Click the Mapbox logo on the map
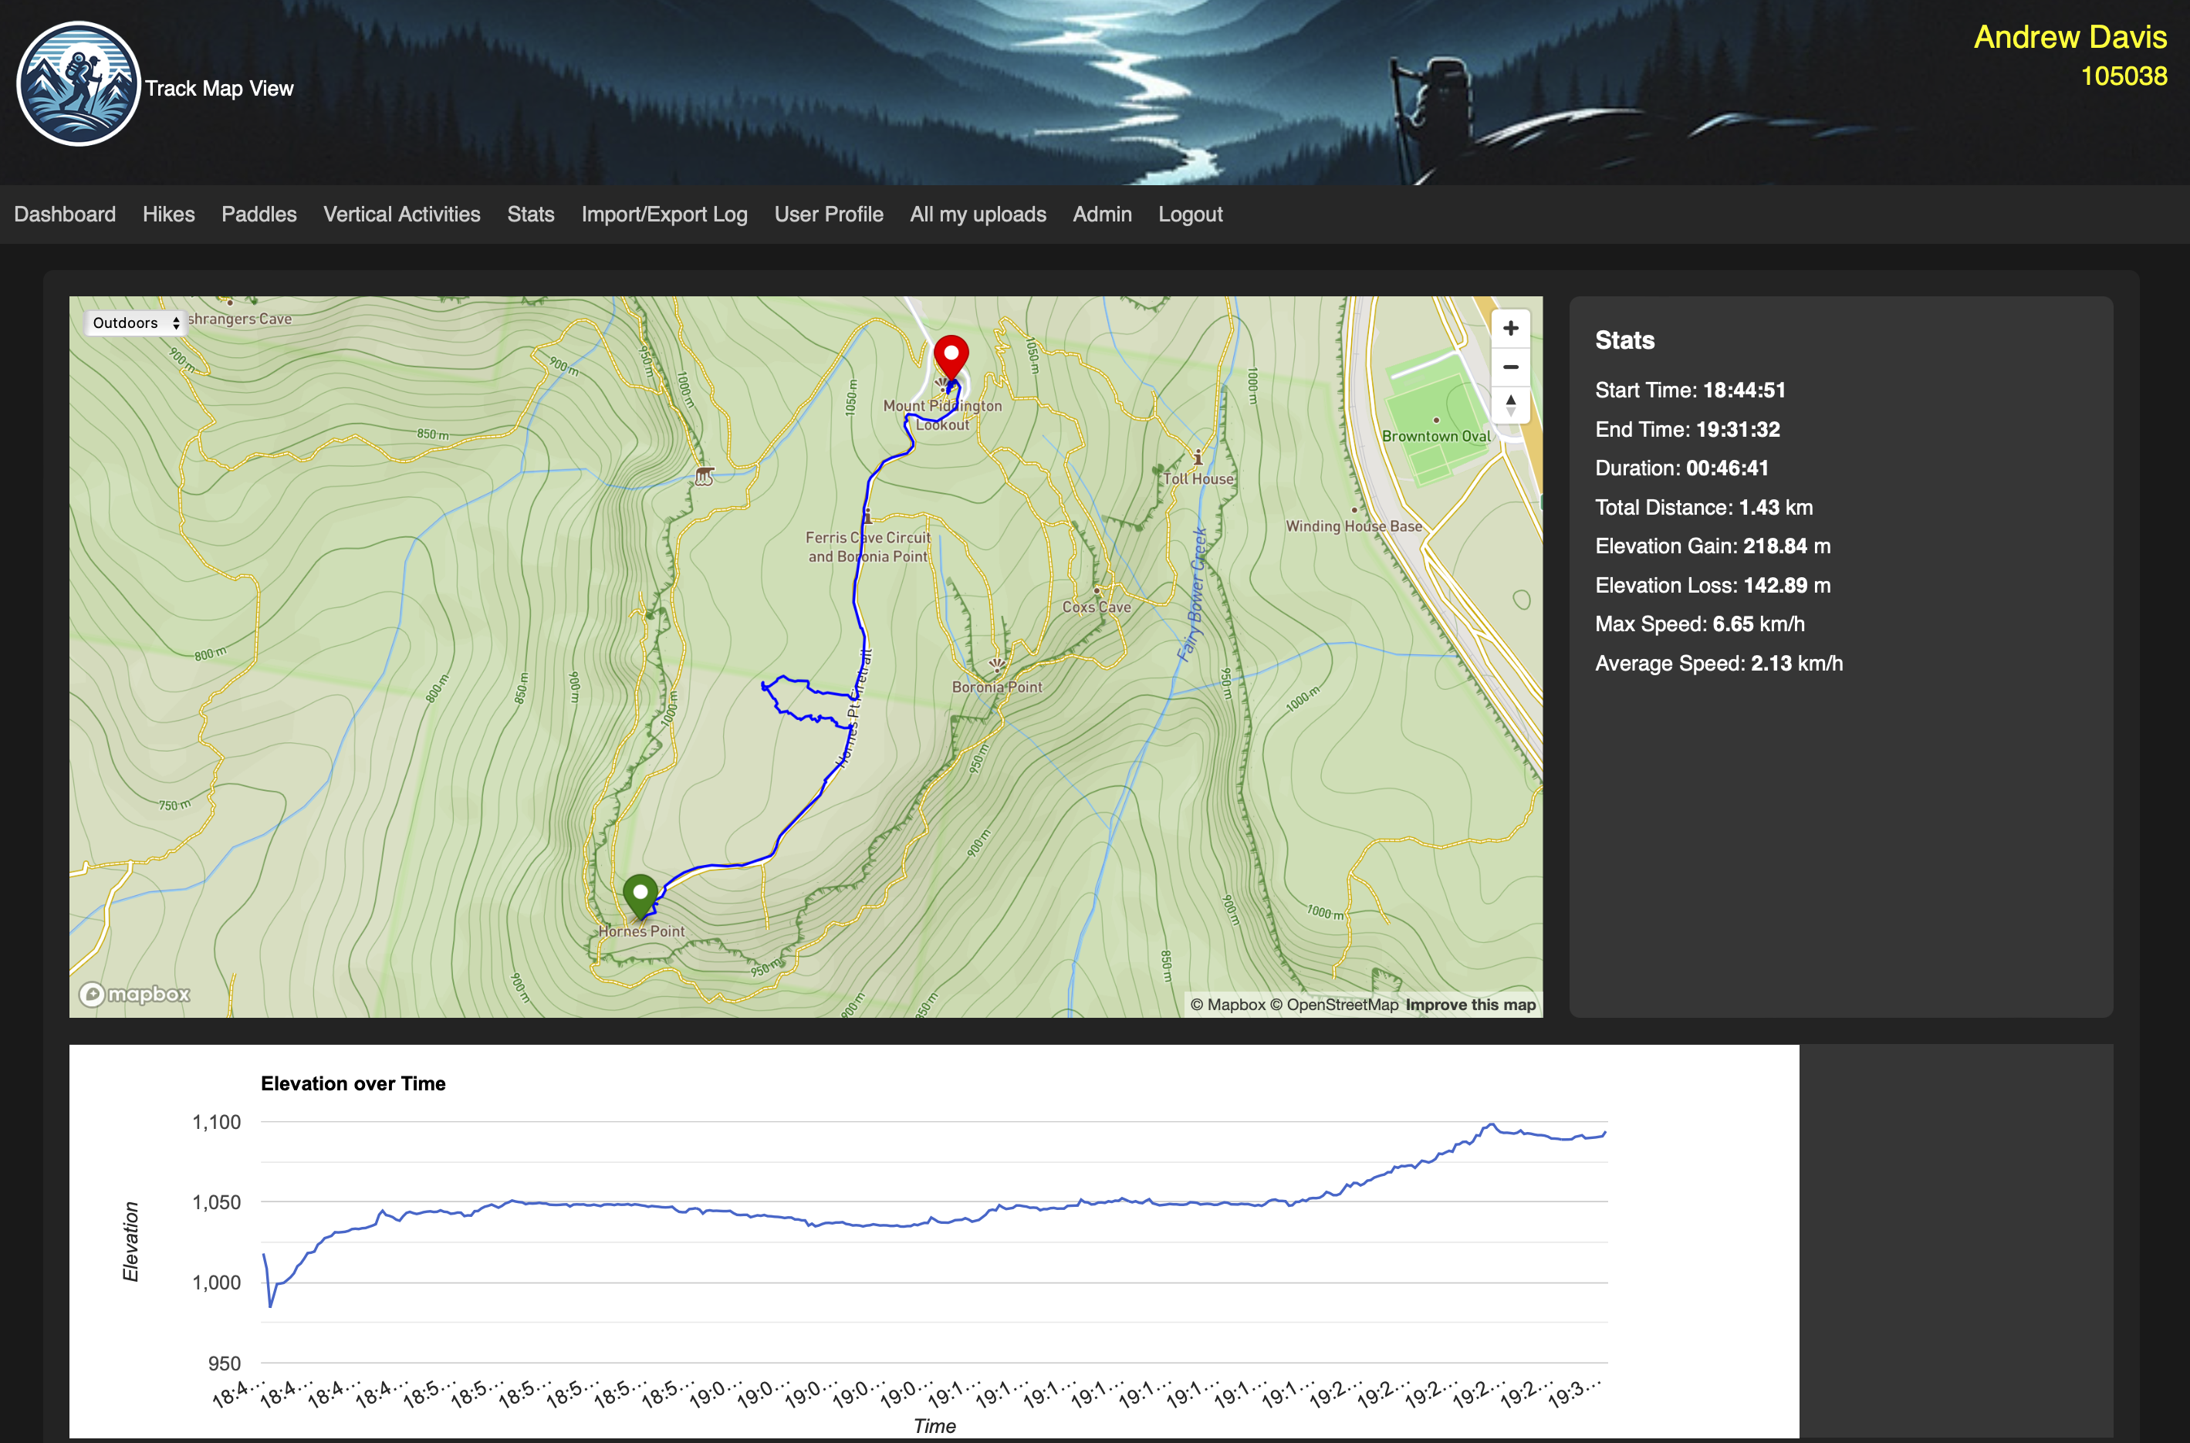This screenshot has width=2190, height=1443. pyautogui.click(x=133, y=995)
